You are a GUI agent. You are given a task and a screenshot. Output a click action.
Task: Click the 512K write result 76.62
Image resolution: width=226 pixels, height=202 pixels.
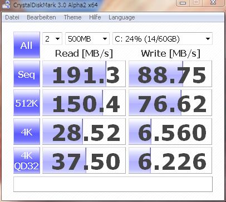tap(170, 103)
